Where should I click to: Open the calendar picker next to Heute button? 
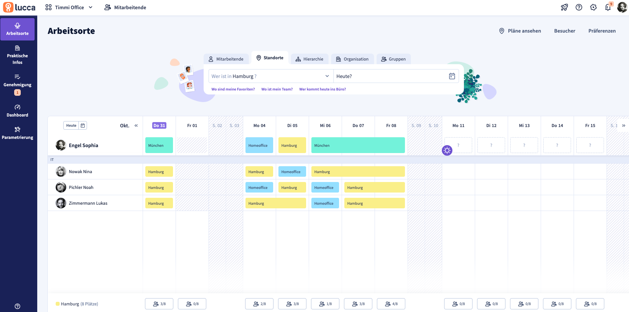83,125
